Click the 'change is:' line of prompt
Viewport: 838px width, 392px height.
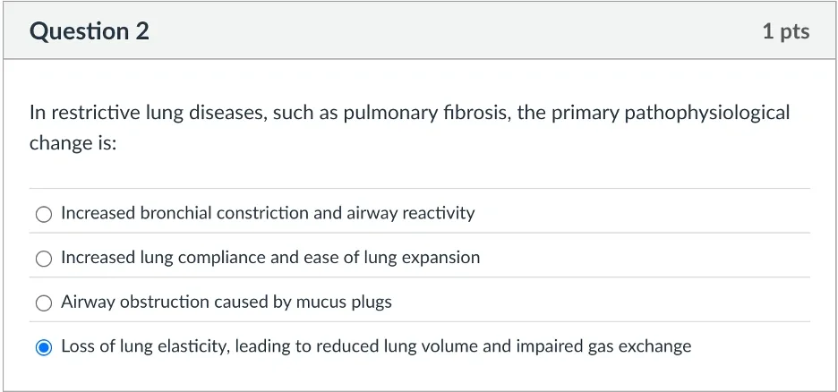(73, 143)
